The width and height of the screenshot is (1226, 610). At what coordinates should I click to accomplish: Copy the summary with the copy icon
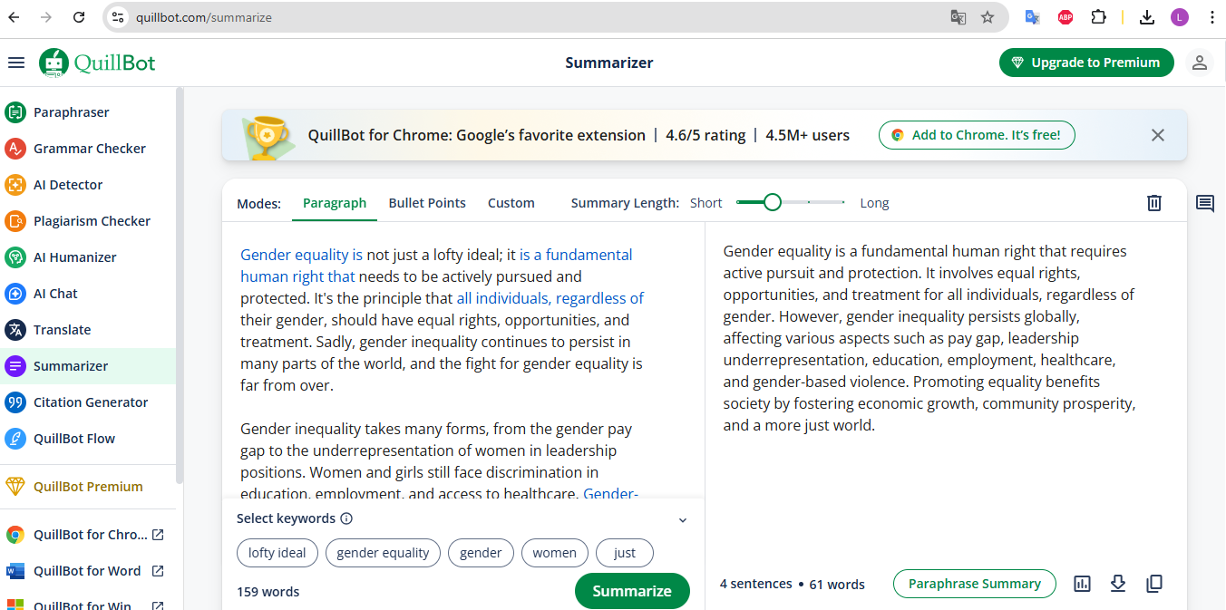pyautogui.click(x=1154, y=584)
